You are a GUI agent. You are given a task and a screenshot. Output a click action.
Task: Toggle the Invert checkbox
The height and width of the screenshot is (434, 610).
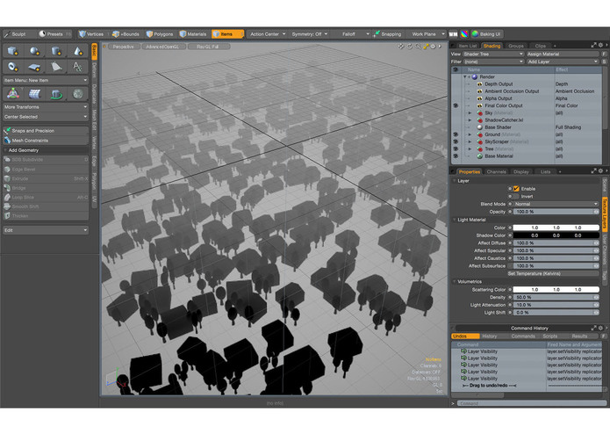pyautogui.click(x=516, y=197)
